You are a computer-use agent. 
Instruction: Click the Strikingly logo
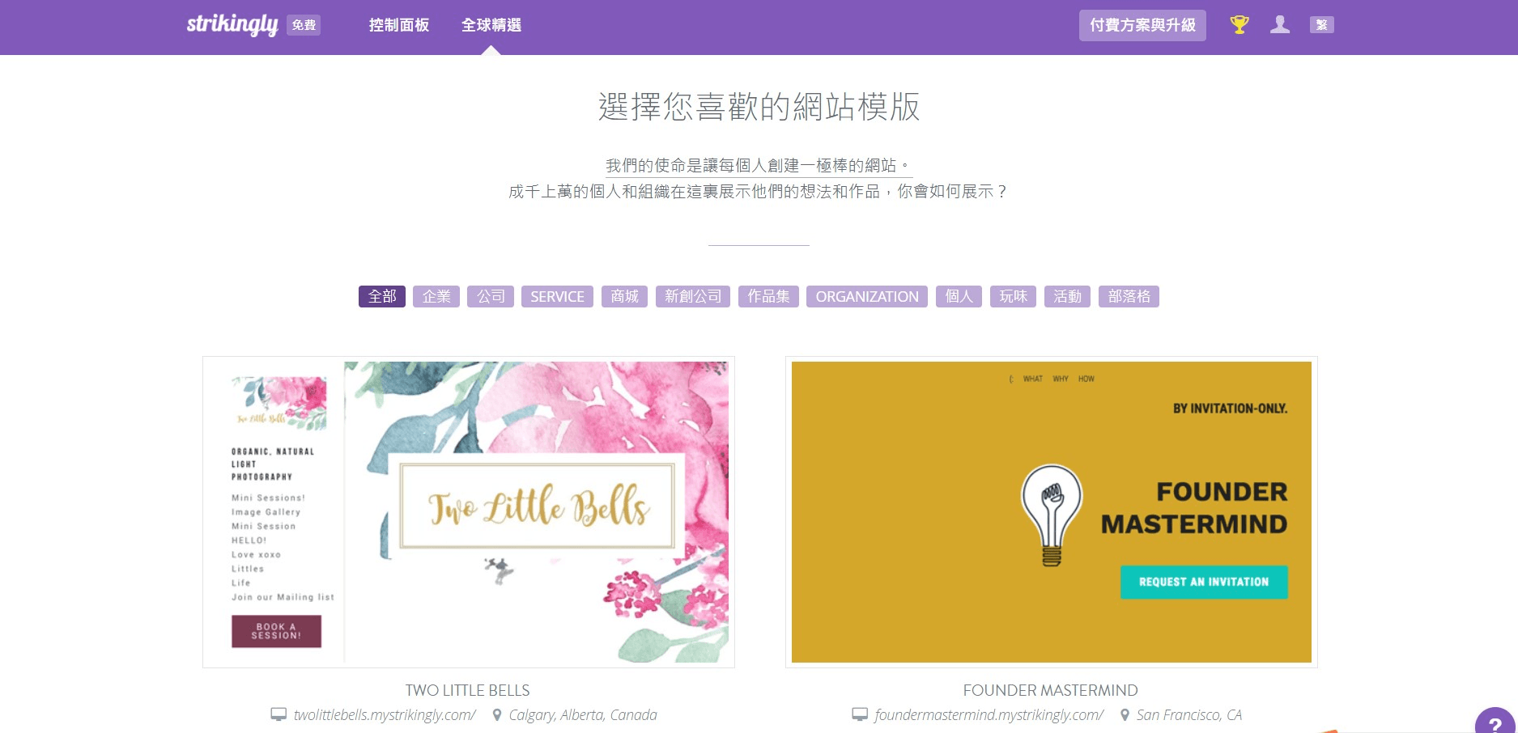tap(232, 25)
